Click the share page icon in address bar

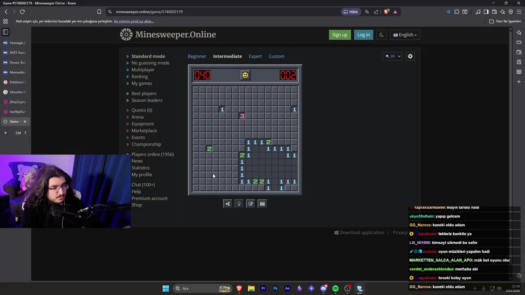[376, 12]
